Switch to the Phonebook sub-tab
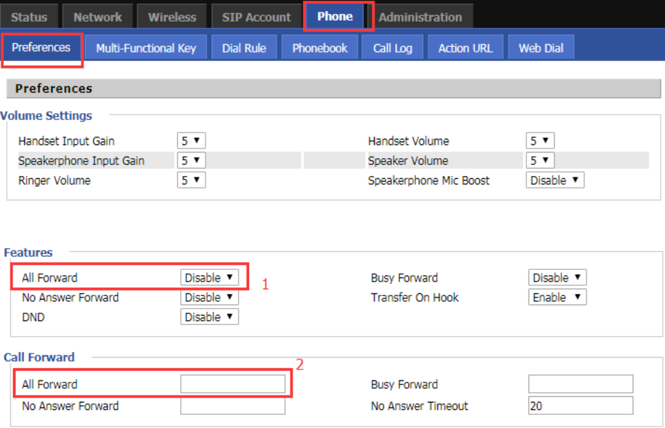 click(319, 48)
